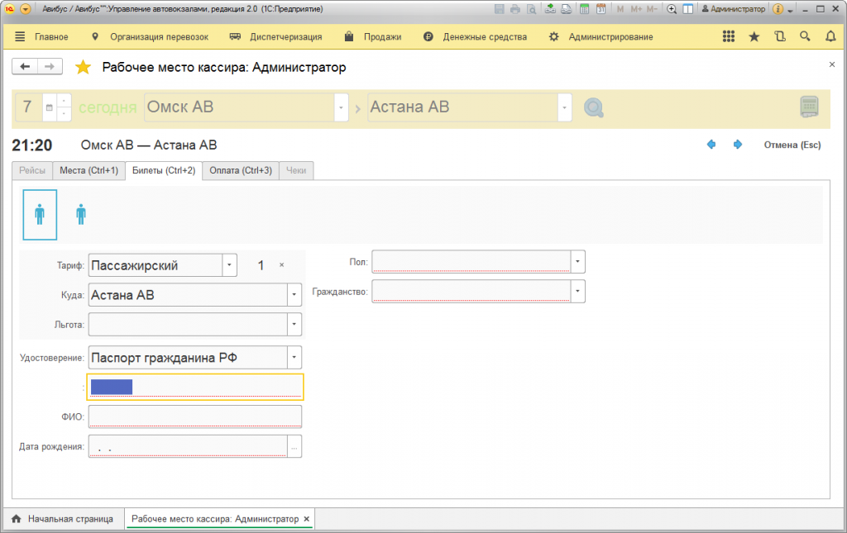Select the first passenger icon
This screenshot has height=533, width=847.
point(40,215)
